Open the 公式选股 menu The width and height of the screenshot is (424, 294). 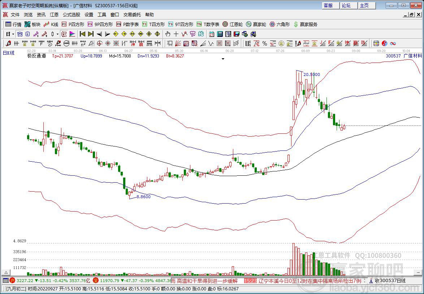point(72,14)
